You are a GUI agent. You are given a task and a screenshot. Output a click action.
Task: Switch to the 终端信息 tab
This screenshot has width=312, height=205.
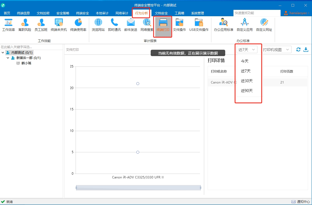click(23, 13)
